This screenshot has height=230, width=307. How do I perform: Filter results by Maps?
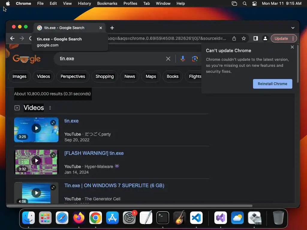(x=151, y=76)
